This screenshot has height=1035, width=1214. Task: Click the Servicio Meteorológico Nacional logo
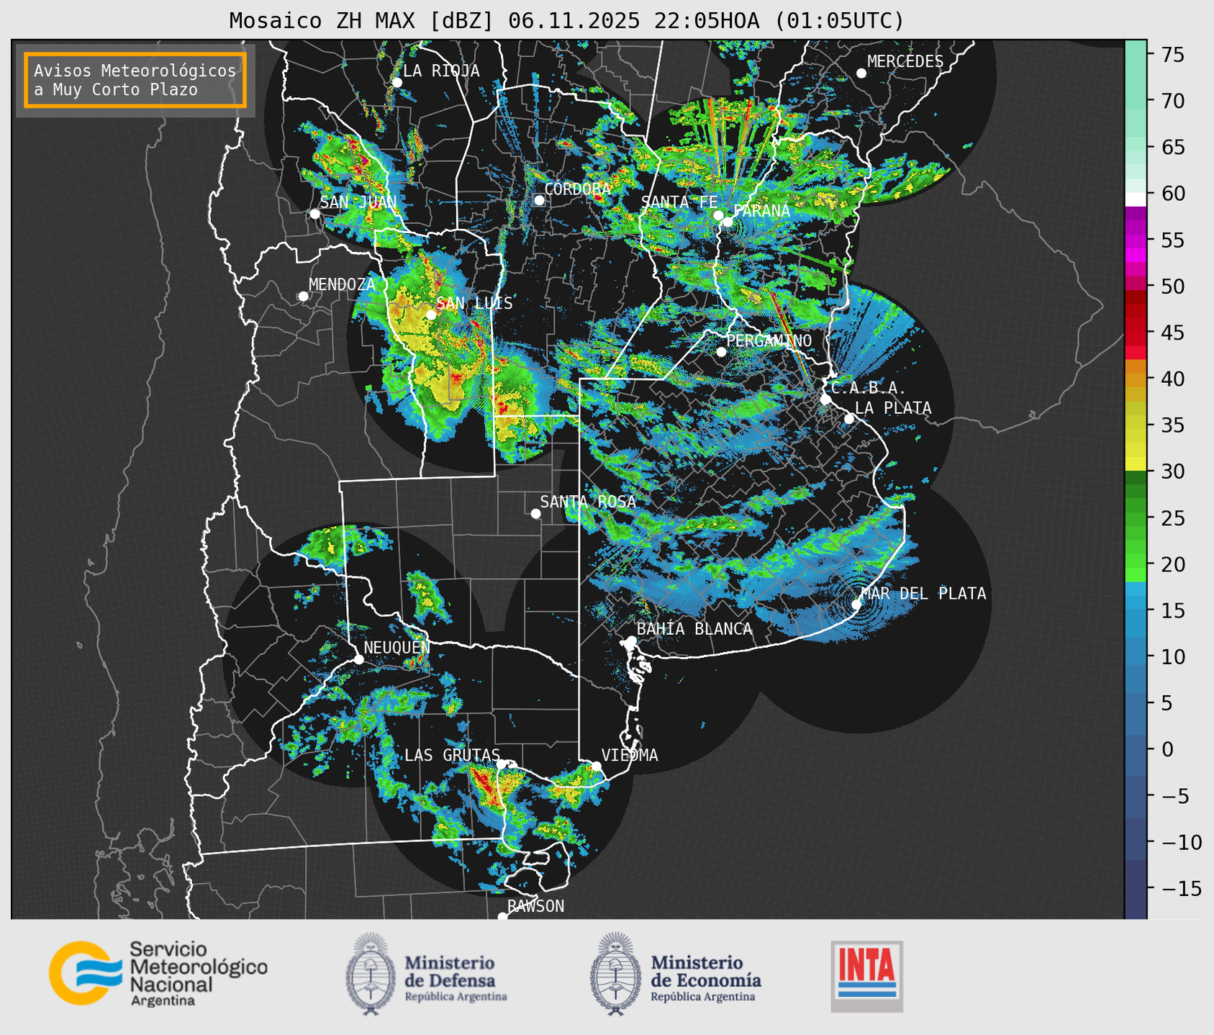click(x=158, y=973)
